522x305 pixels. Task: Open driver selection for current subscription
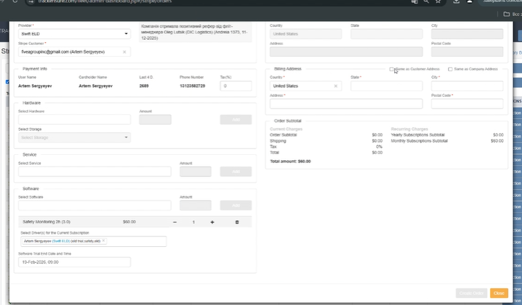coord(93,241)
